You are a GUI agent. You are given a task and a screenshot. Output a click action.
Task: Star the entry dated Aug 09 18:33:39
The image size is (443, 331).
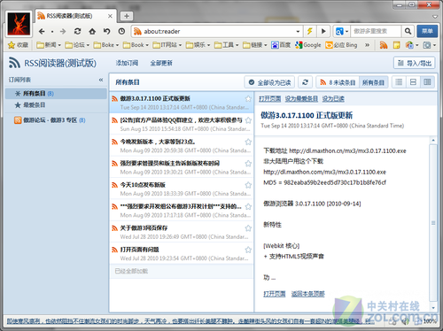click(x=248, y=185)
